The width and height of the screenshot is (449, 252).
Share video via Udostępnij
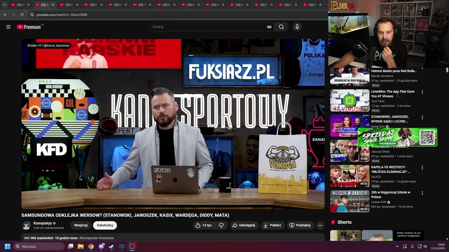tap(244, 225)
